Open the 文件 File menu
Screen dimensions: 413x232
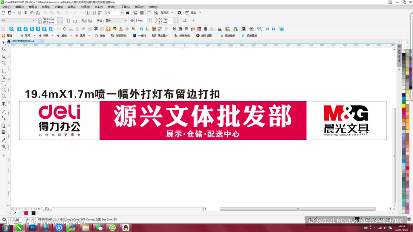point(6,7)
